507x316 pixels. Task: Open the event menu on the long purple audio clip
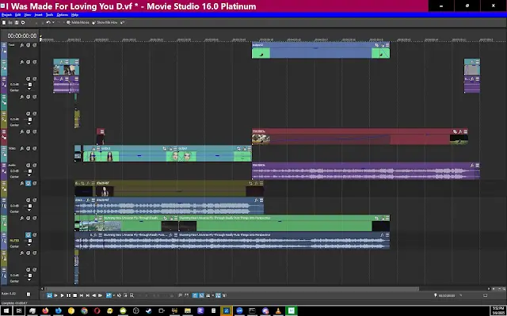point(477,165)
